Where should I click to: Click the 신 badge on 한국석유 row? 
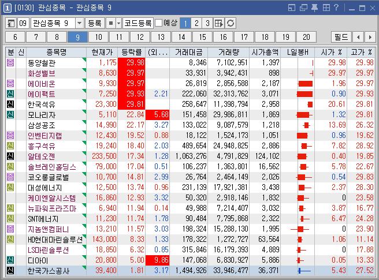pos(10,104)
